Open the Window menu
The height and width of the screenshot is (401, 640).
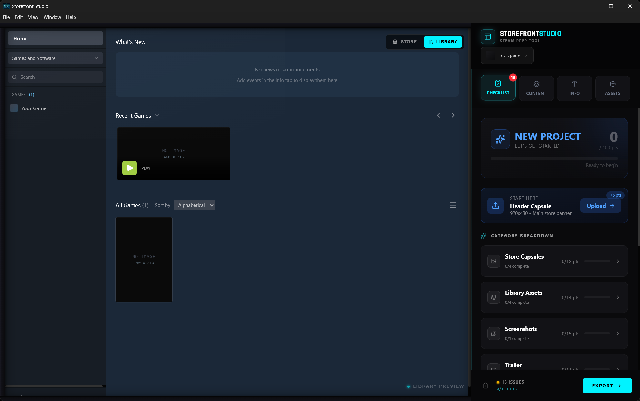coord(52,17)
